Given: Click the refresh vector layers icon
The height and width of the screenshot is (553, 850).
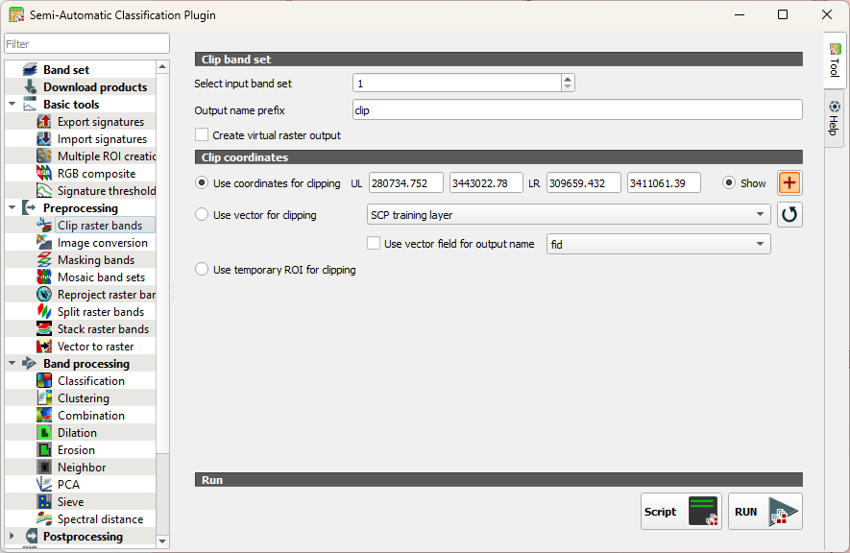Looking at the screenshot, I should (789, 214).
